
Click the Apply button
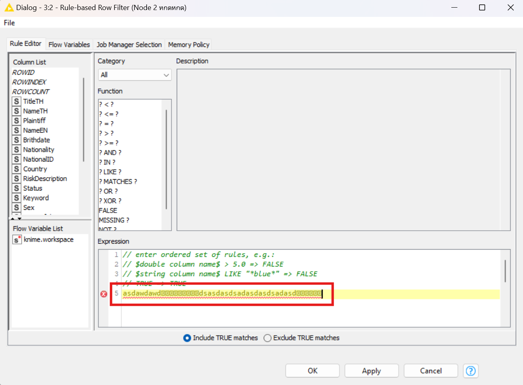pyautogui.click(x=371, y=371)
